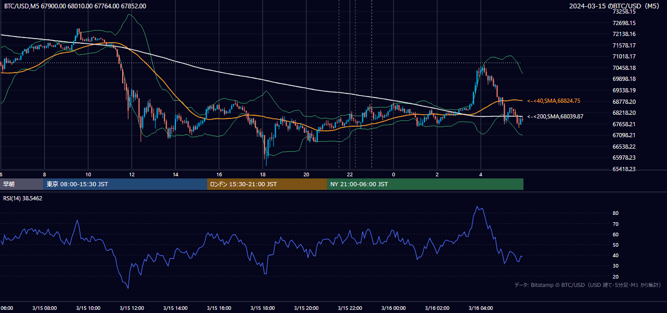Select the 200 SMA label reading 68039.87
This screenshot has height=313, width=667.
(x=555, y=116)
